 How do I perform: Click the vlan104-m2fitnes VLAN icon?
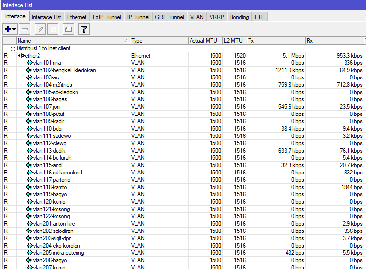29,85
